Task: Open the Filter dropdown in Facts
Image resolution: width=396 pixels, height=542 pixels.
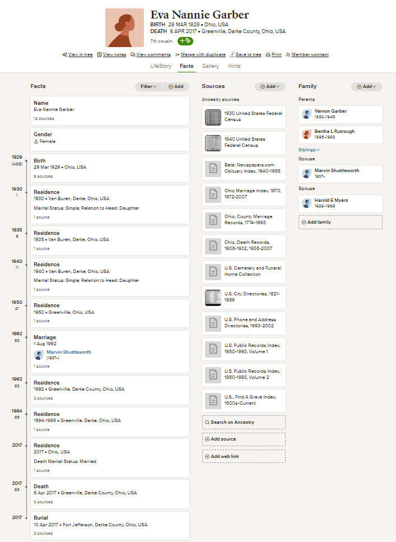Action: (x=148, y=87)
